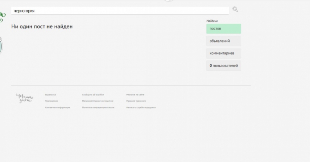Focus the search field containing "черногория"

[120, 11]
